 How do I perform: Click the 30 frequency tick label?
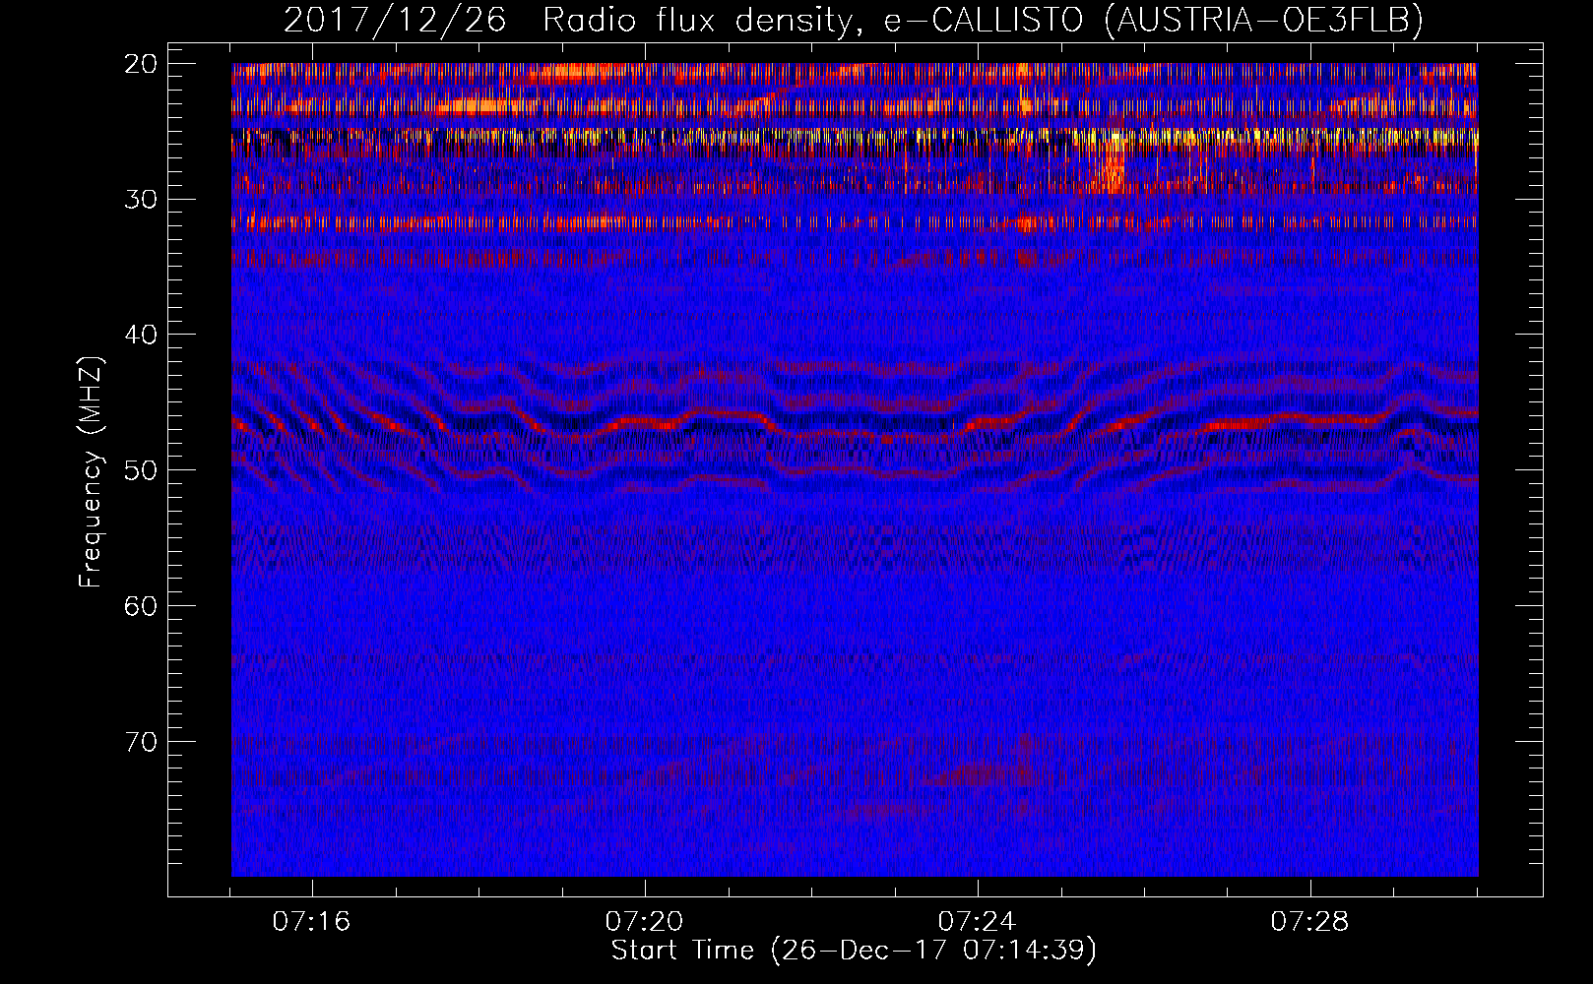(x=142, y=200)
